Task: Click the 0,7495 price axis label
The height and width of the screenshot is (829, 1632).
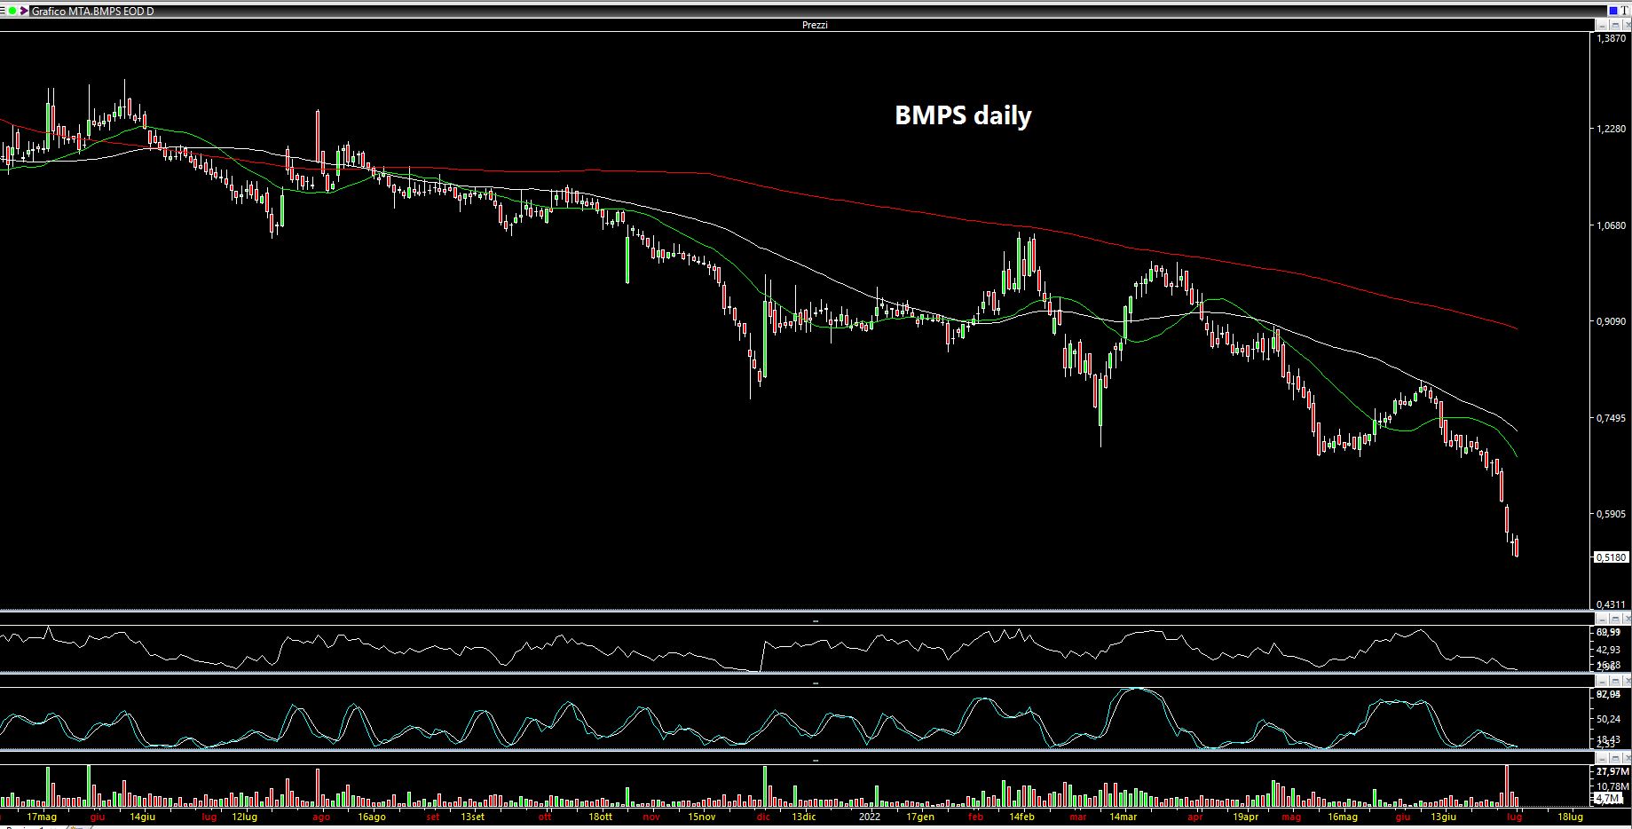Action: (1611, 418)
